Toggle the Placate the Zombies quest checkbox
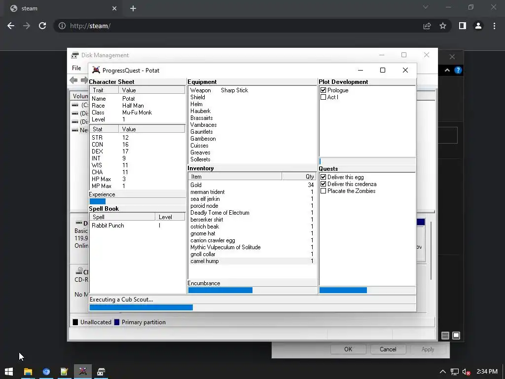This screenshot has width=505, height=379. [x=324, y=191]
